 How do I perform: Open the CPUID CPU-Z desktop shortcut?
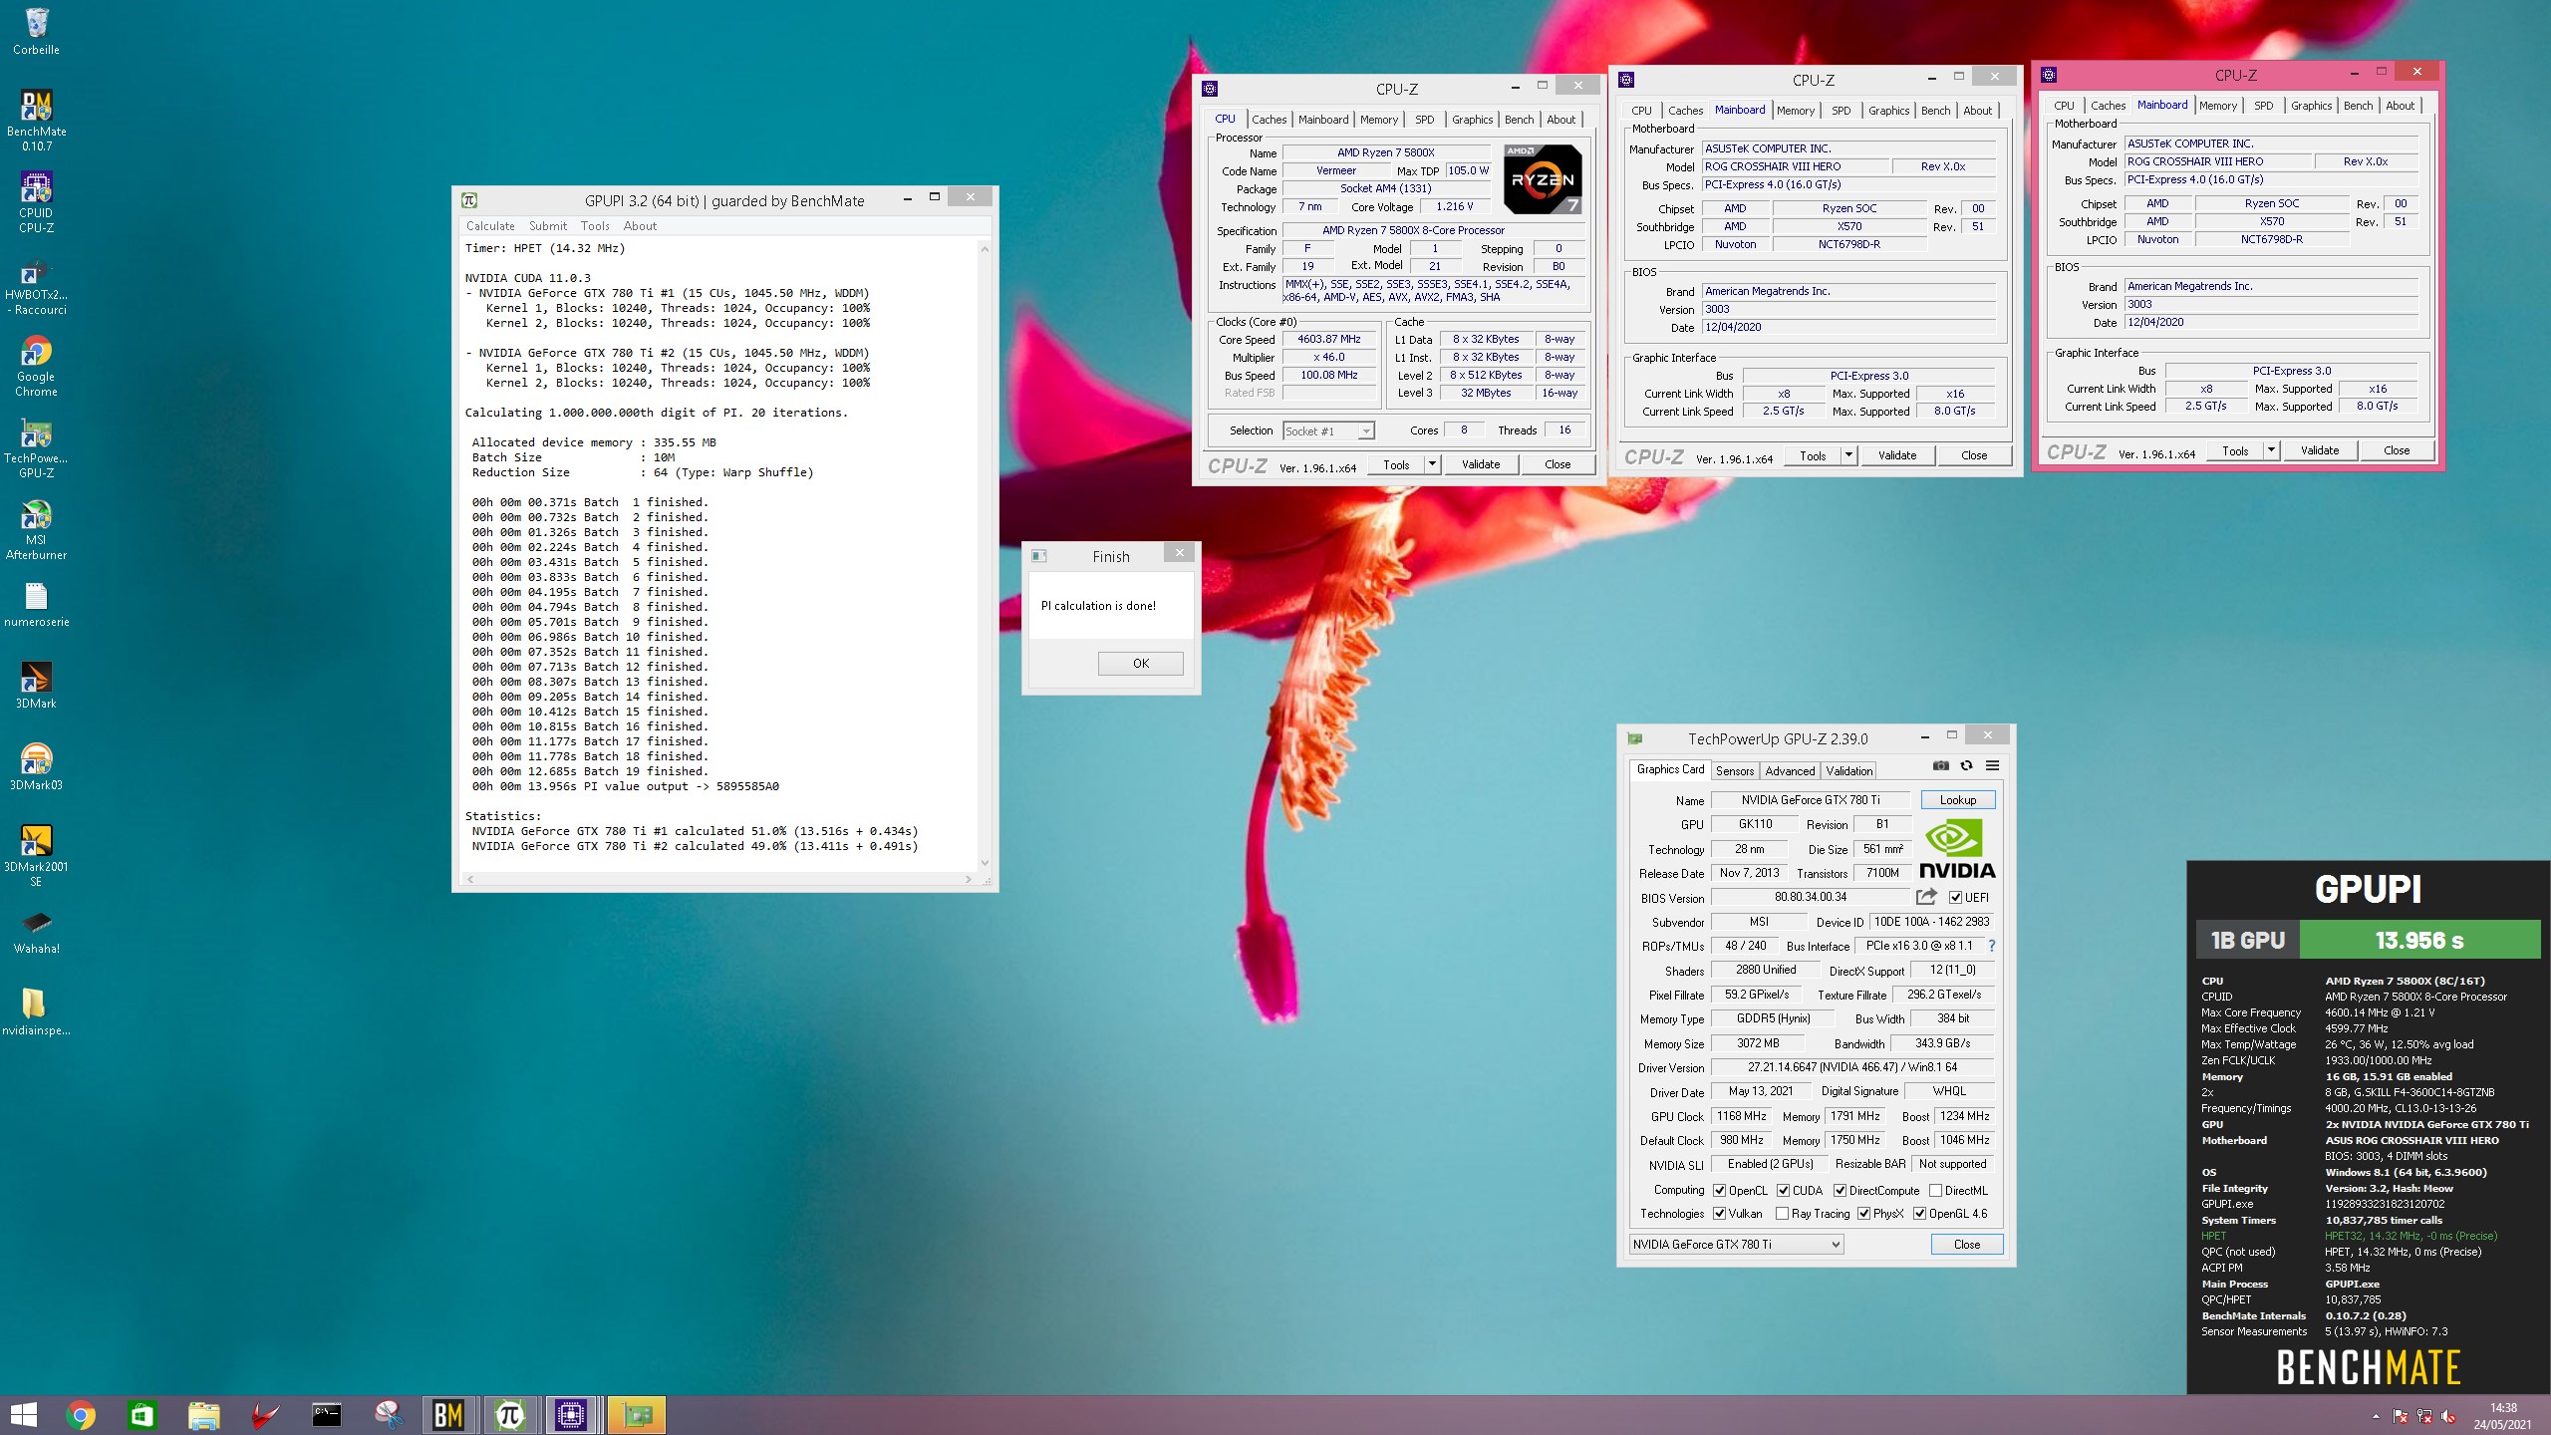36,202
